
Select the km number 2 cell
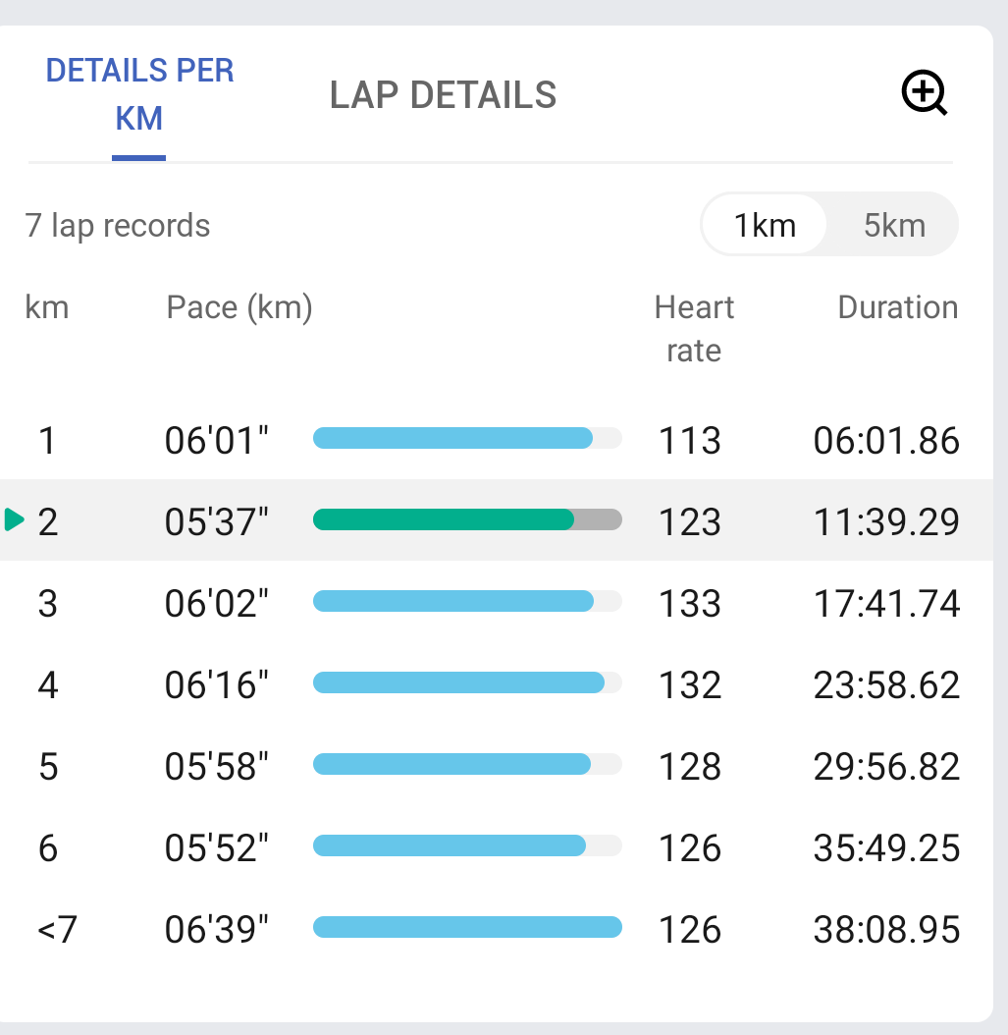47,522
